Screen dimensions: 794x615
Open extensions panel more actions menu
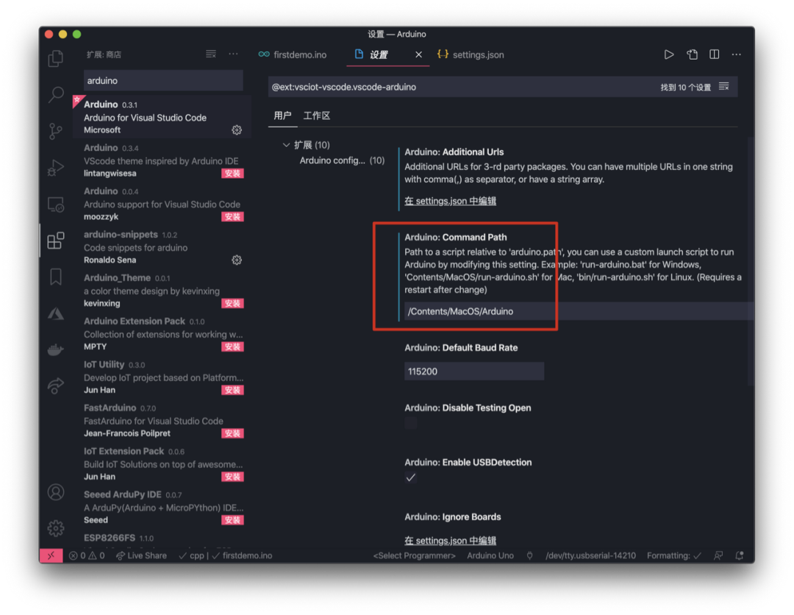pyautogui.click(x=233, y=54)
